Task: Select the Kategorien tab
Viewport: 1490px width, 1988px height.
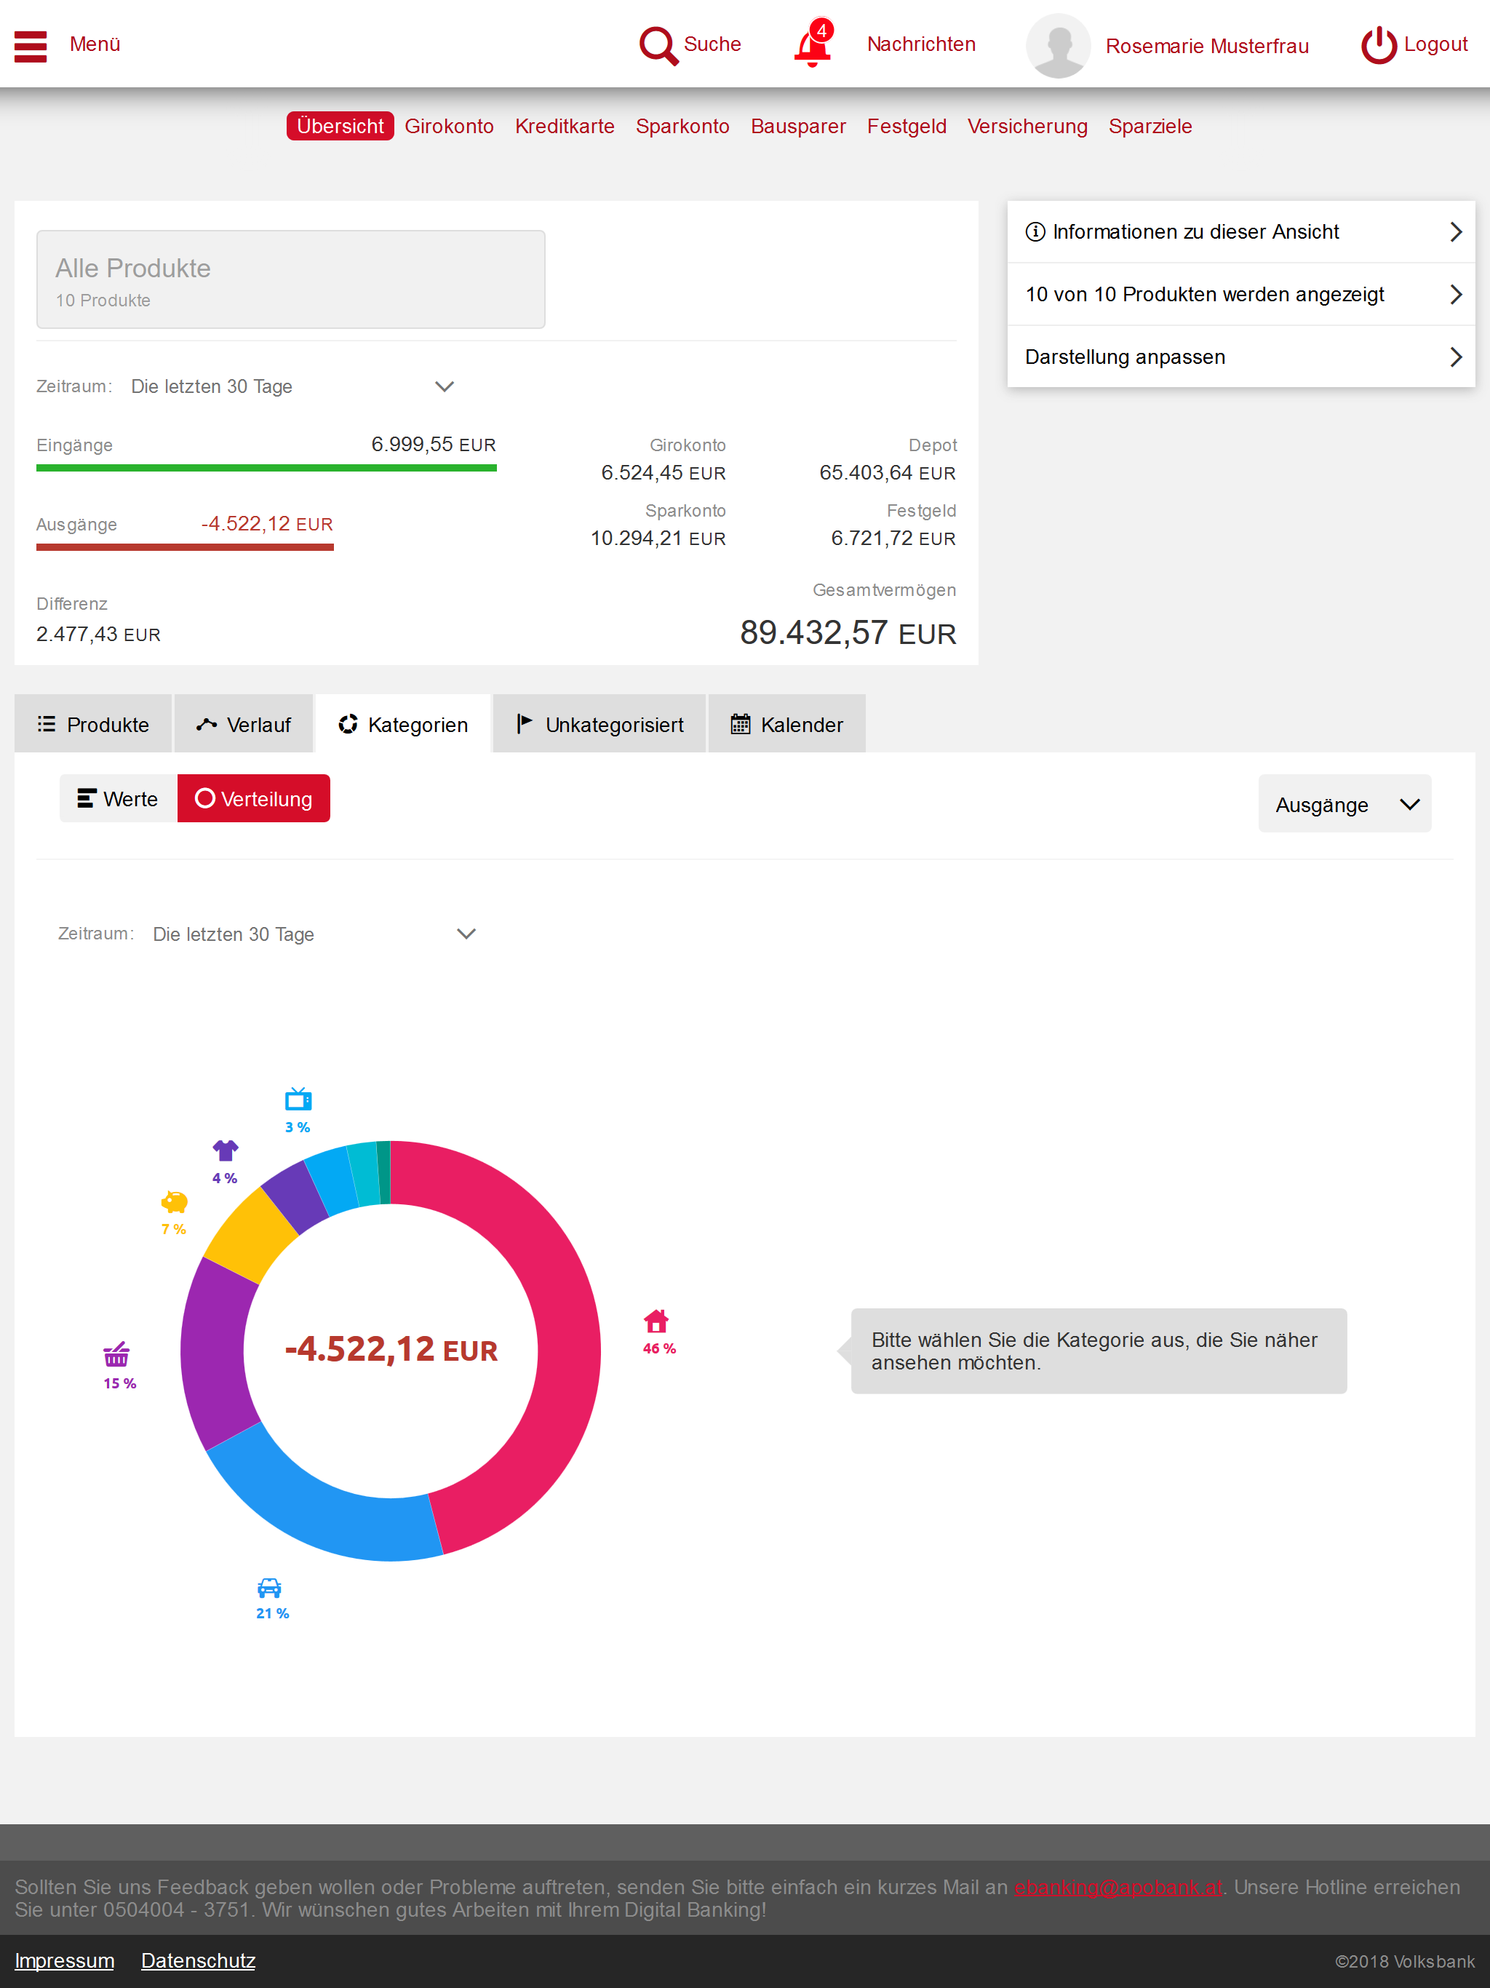Action: [x=402, y=724]
